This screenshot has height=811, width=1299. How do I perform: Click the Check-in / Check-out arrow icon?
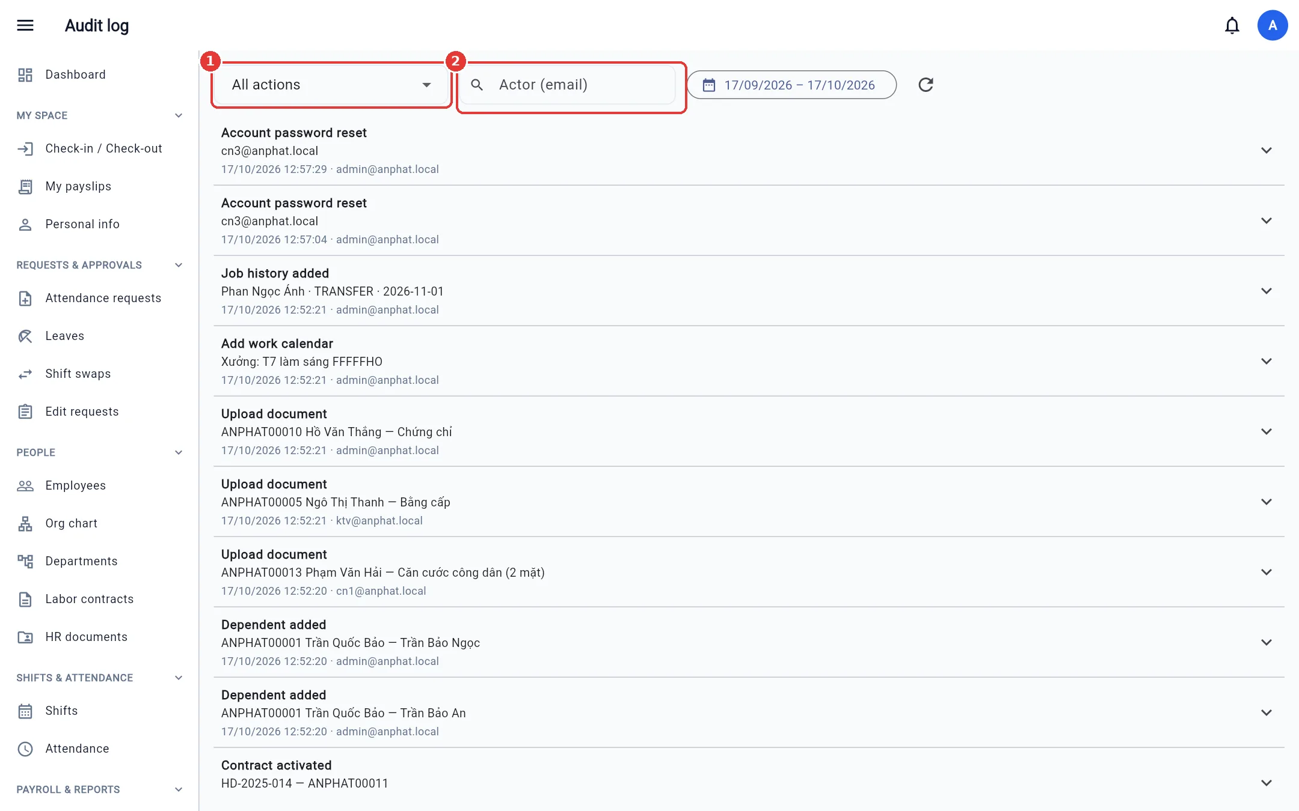pos(25,148)
